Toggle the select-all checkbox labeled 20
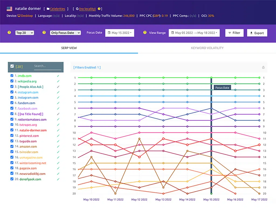This screenshot has height=208, width=276. pos(12,66)
